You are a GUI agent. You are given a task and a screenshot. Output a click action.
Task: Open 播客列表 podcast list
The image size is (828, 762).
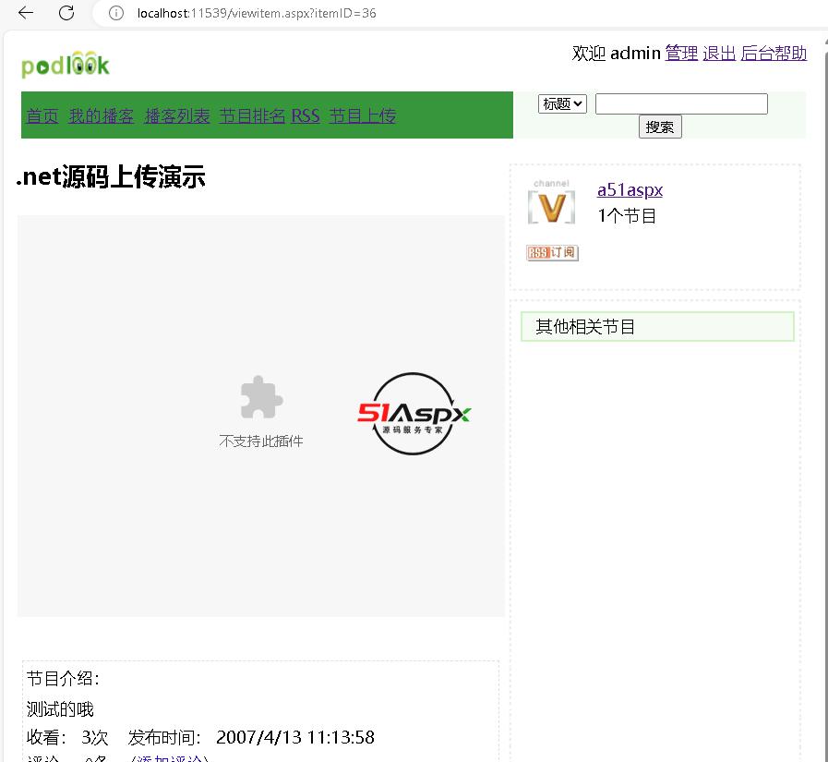pyautogui.click(x=177, y=115)
